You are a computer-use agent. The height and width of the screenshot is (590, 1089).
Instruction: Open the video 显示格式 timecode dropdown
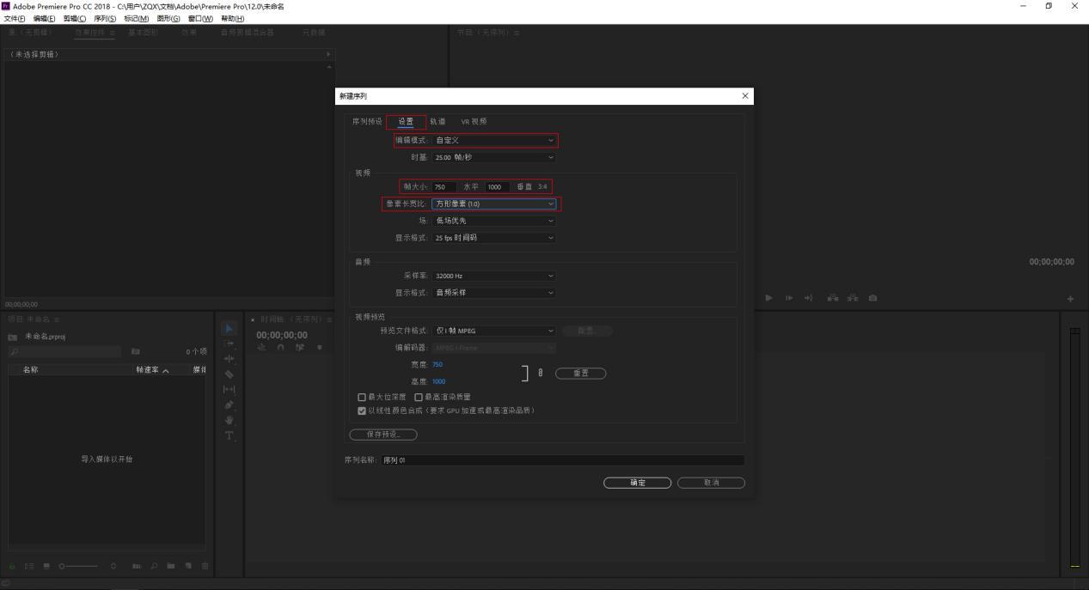[x=494, y=238]
